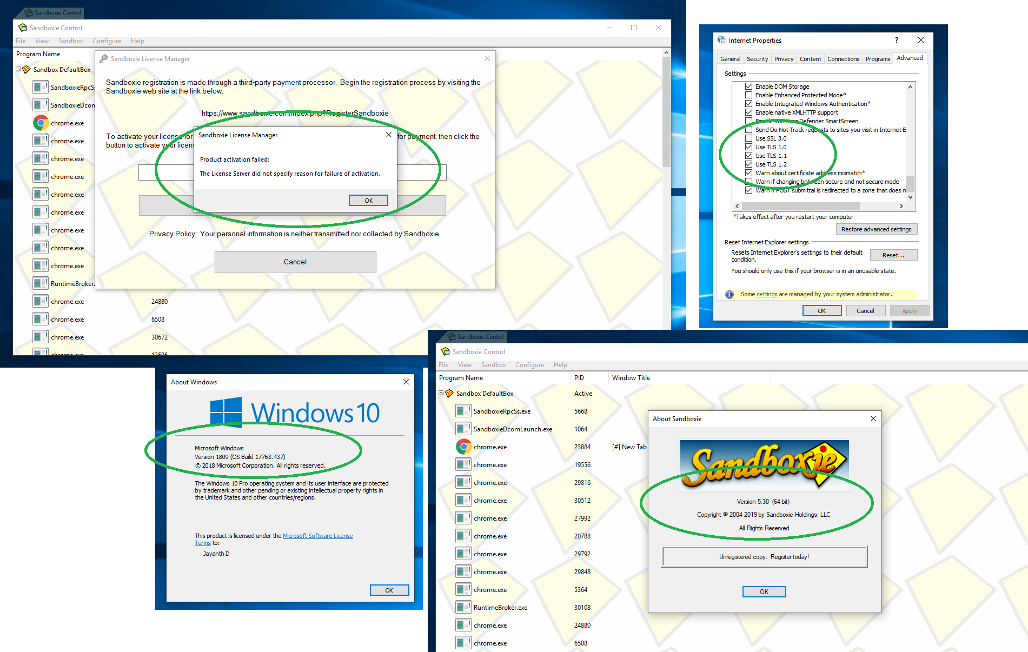
Task: Open the Privacy tab in Internet Properties
Action: click(784, 59)
